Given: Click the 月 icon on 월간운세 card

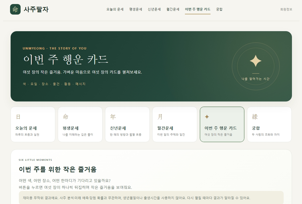Looking at the screenshot, I should (160, 117).
